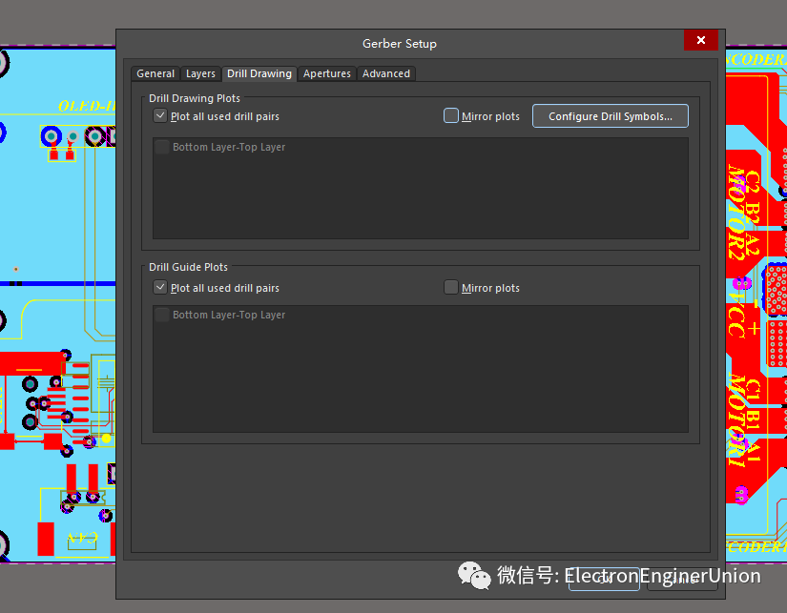Image resolution: width=787 pixels, height=613 pixels.
Task: Close the Gerber Setup dialog
Action: click(x=700, y=40)
